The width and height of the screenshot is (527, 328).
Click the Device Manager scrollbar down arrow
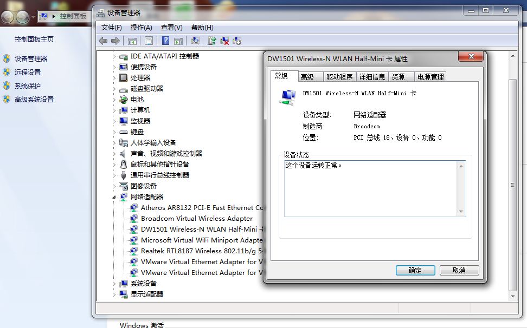tap(512, 296)
